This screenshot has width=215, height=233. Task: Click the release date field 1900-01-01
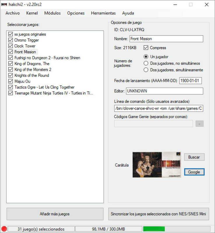click(x=191, y=81)
